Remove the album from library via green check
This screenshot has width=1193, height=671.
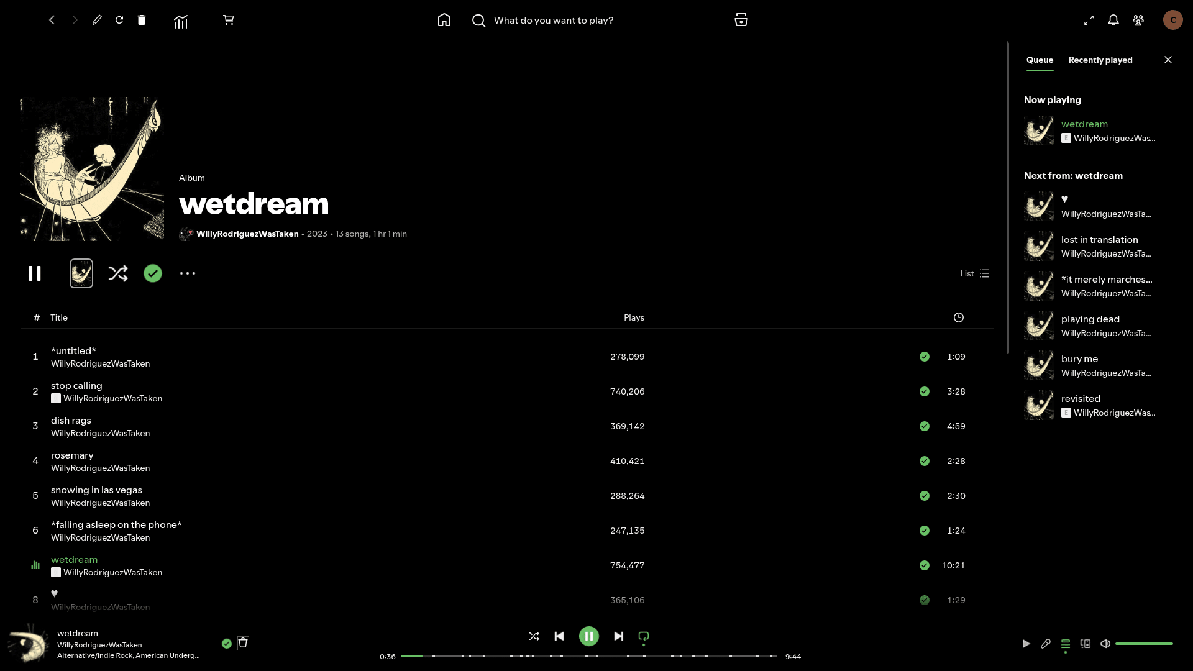[153, 273]
